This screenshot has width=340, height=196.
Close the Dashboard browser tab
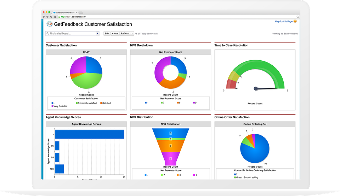point(76,12)
